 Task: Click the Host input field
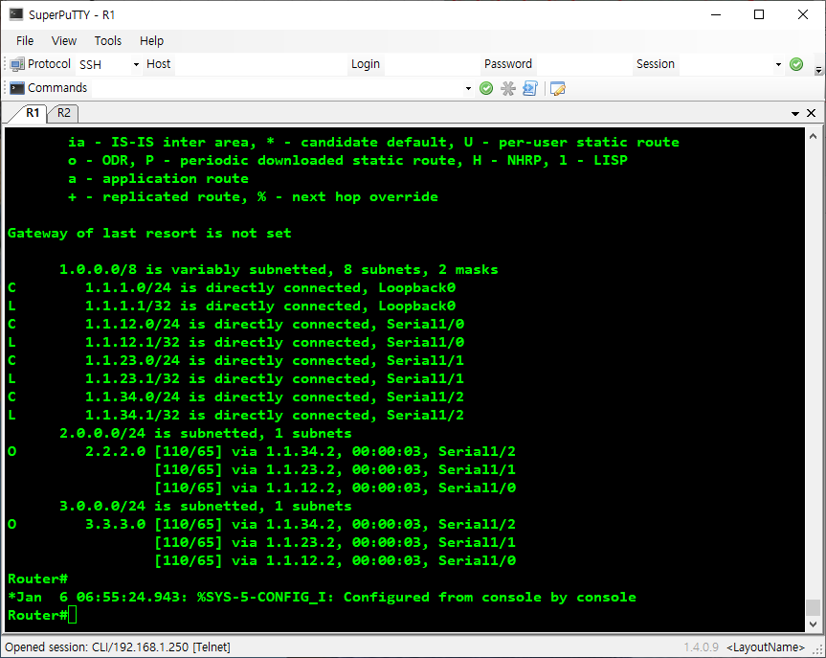pos(260,64)
